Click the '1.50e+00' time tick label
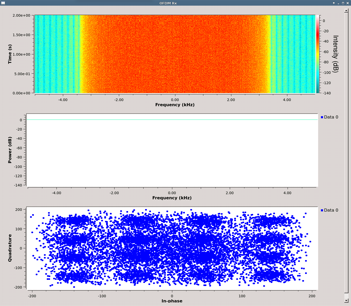The height and width of the screenshot is (306, 351). (21, 35)
